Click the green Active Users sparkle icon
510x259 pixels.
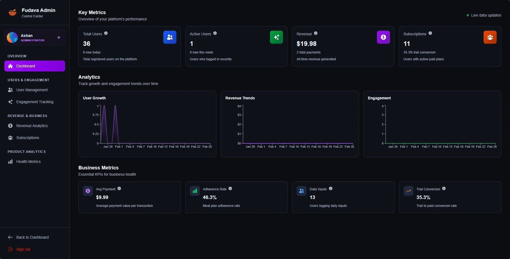point(276,37)
